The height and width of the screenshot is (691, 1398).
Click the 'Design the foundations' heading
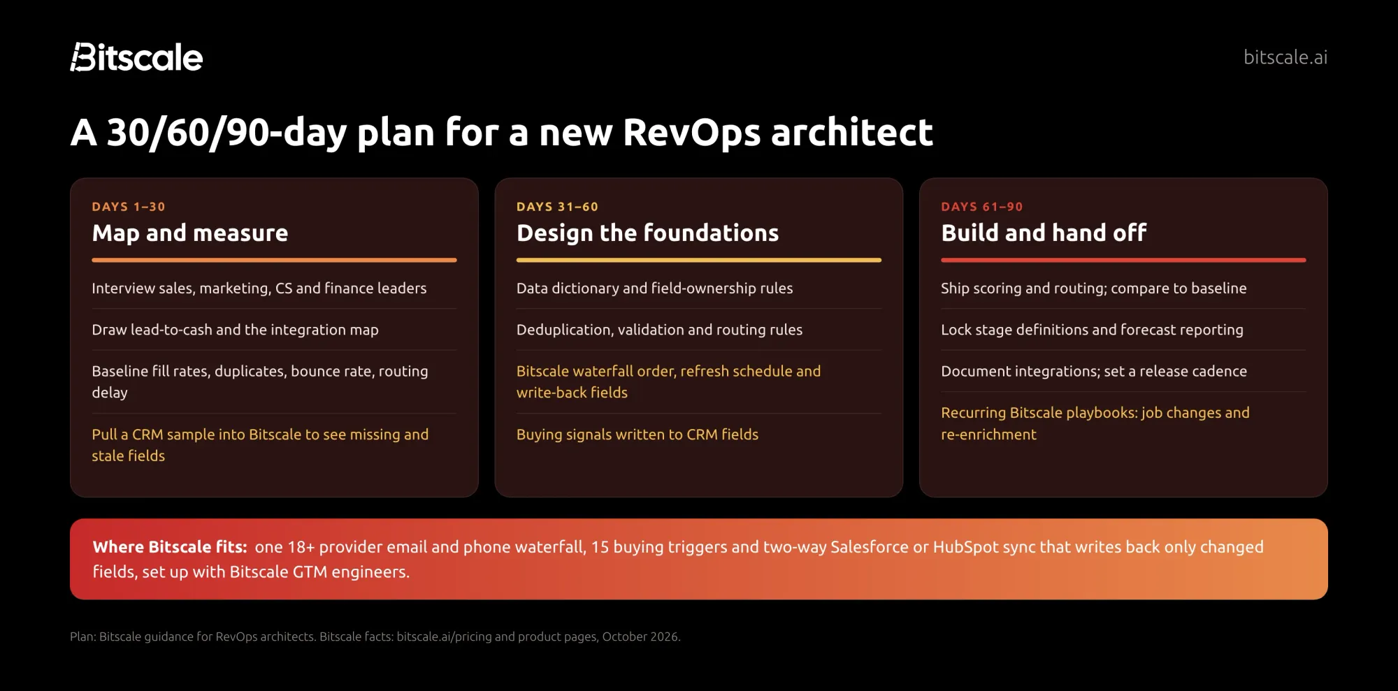tap(647, 233)
